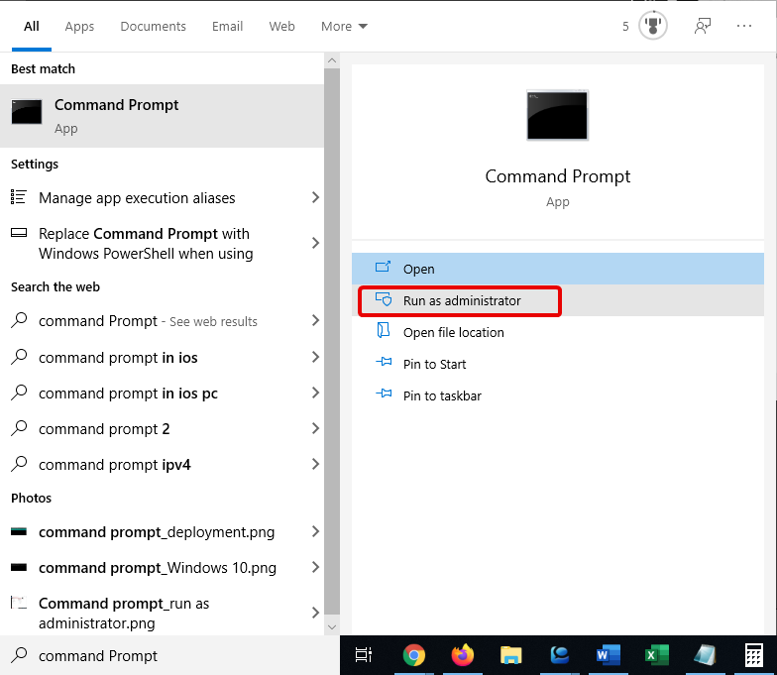Select 'command prompt ipv4' suggestion

[163, 464]
